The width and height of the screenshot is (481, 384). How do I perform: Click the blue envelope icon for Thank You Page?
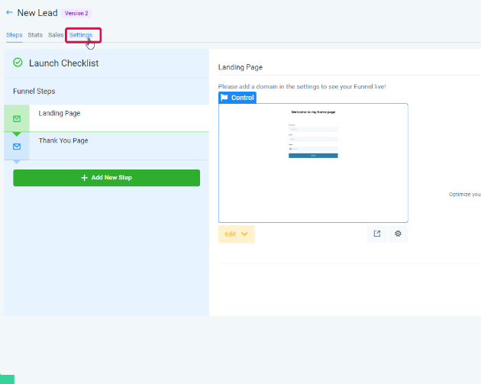pos(17,146)
